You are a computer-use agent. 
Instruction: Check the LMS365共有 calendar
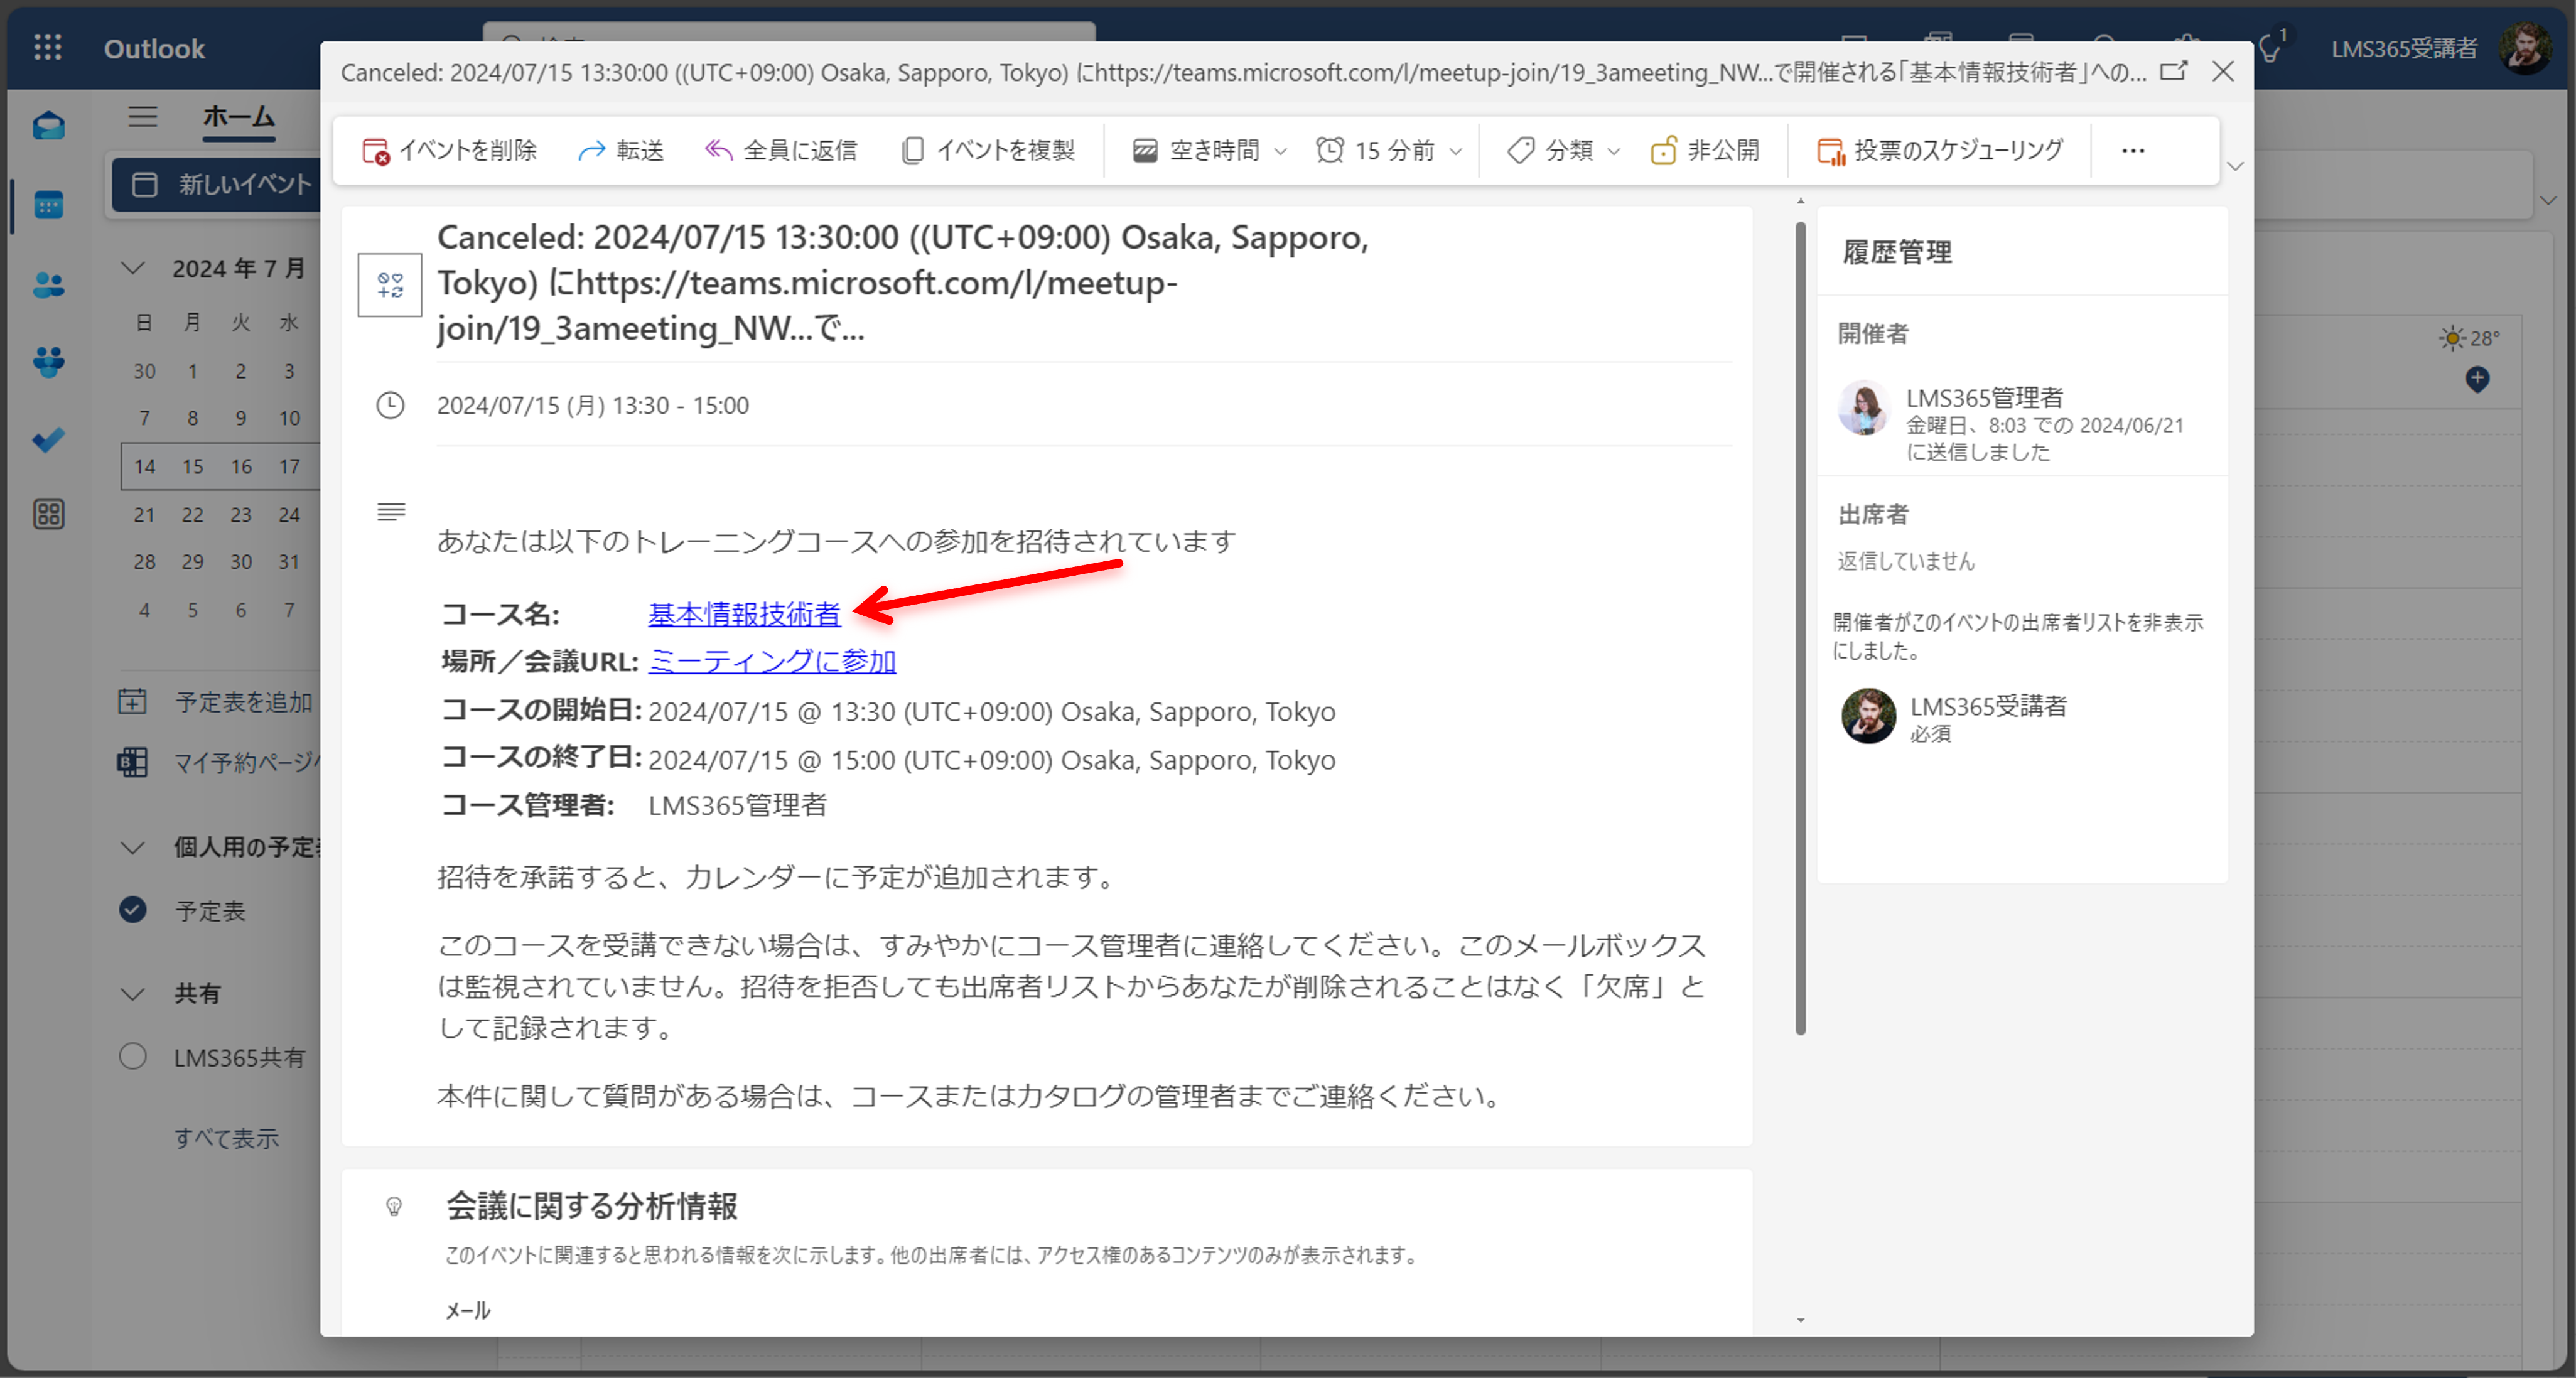point(133,1057)
